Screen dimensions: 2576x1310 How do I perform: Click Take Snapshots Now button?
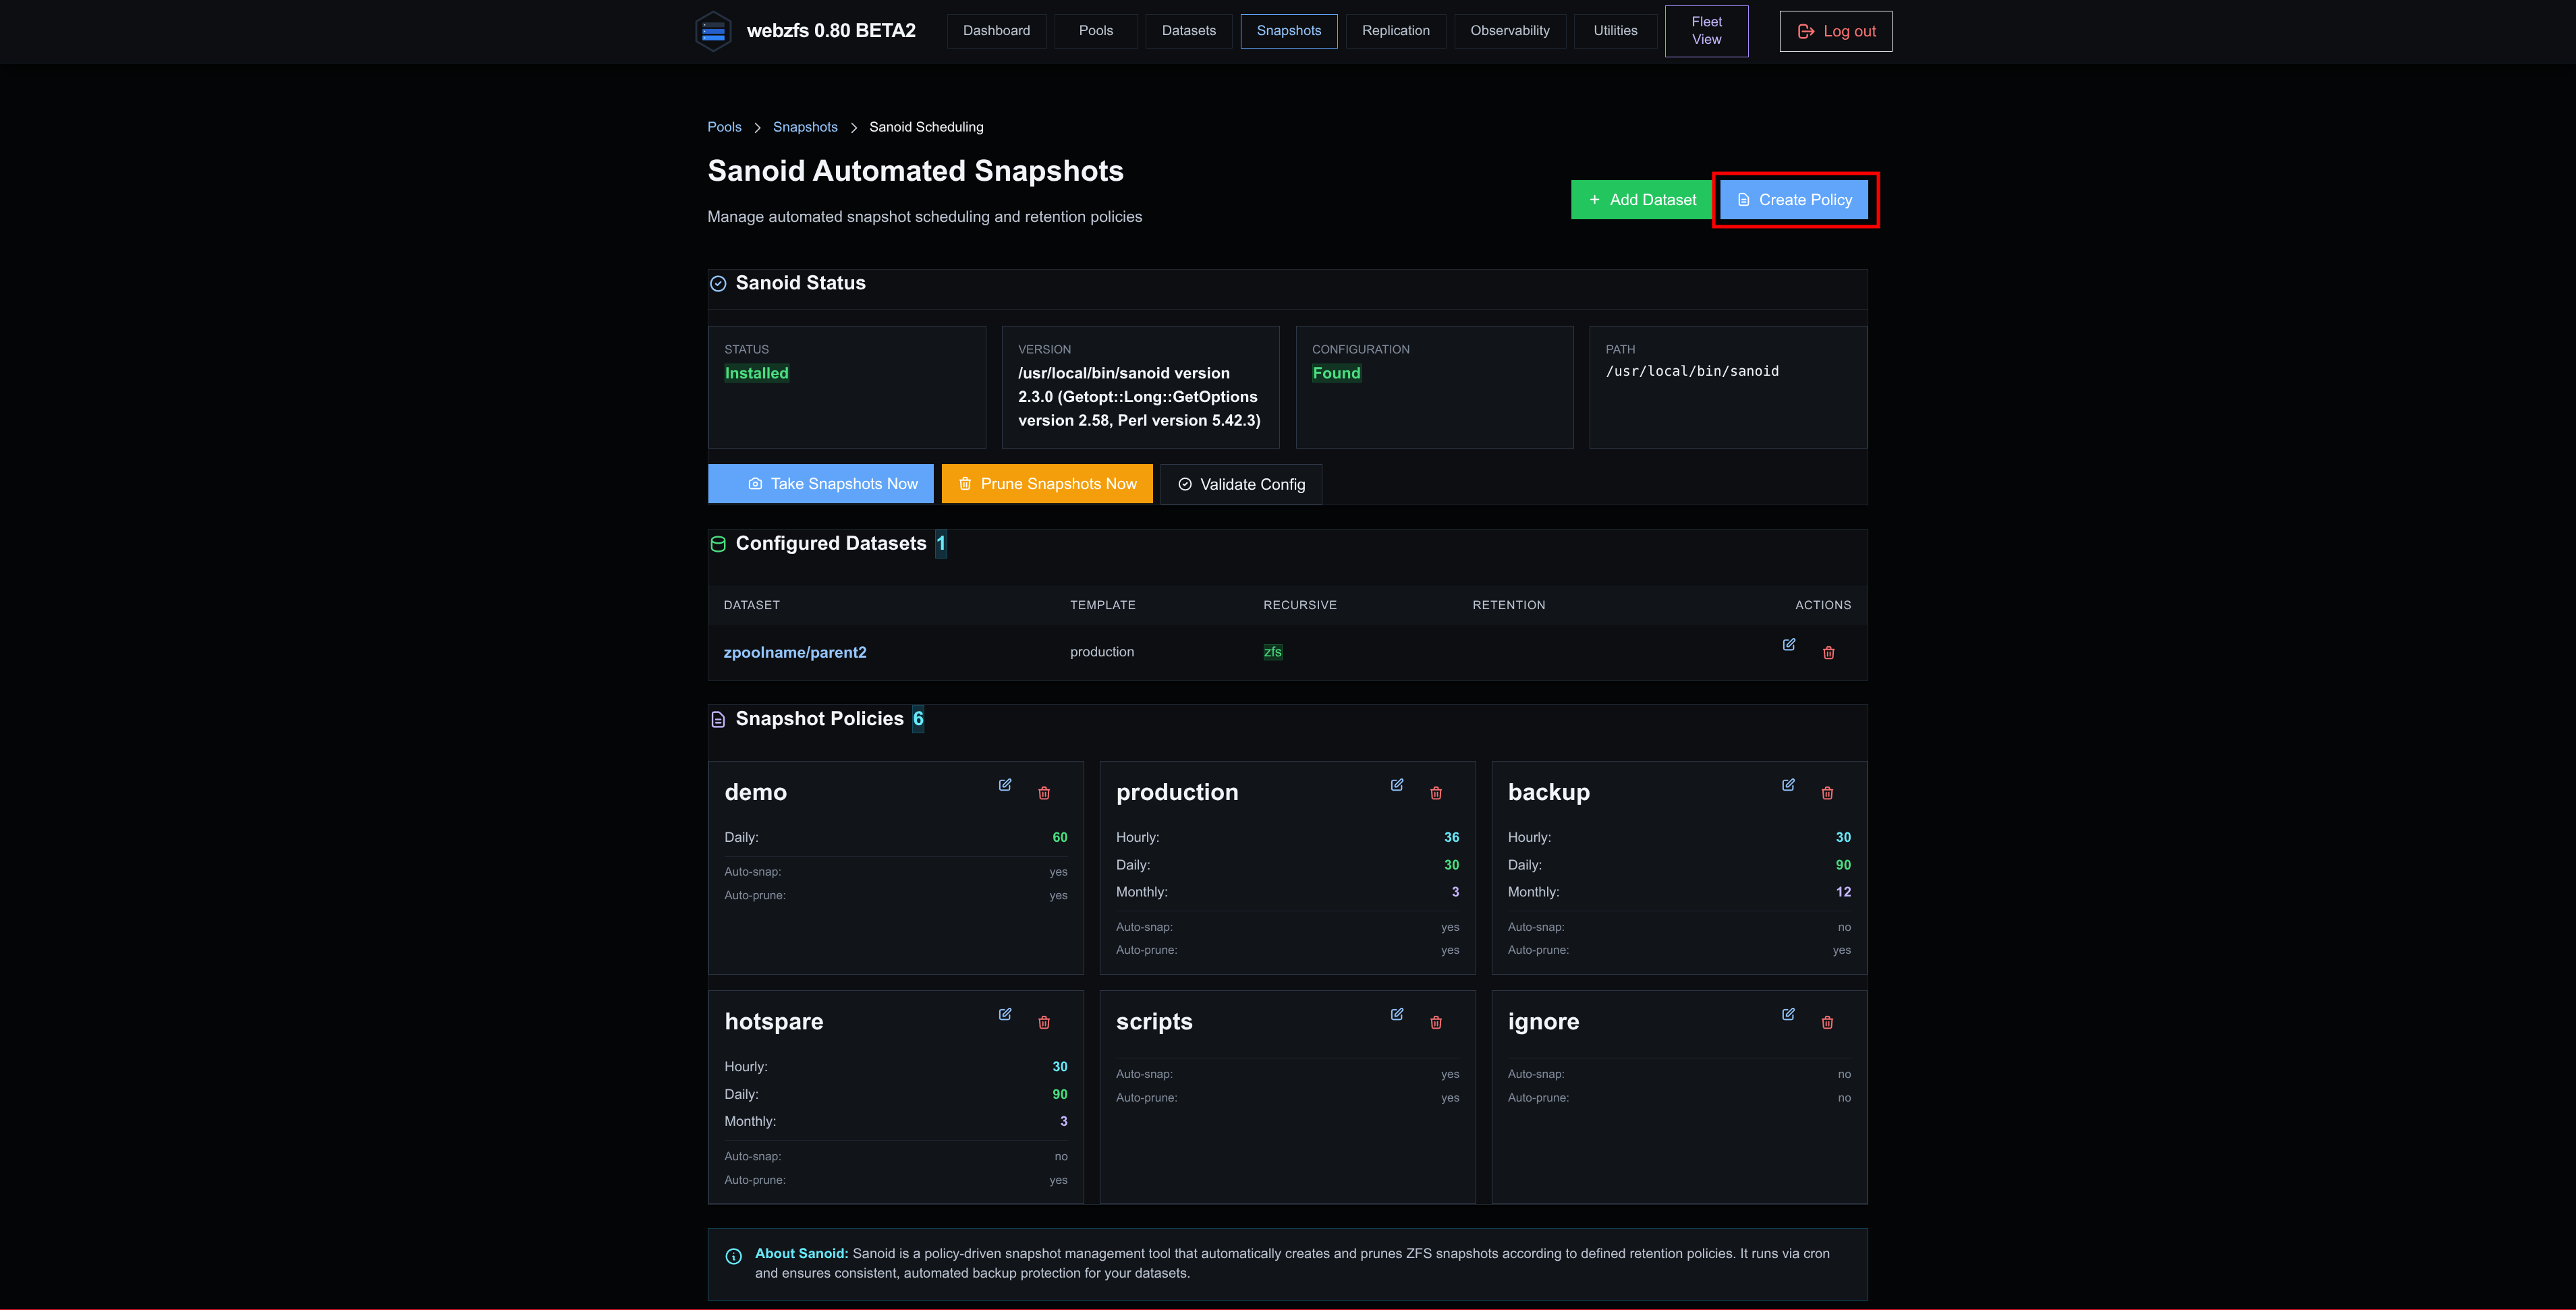(820, 484)
